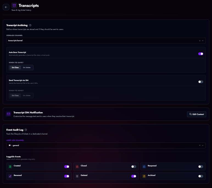This screenshot has width=212, height=188.
Task: Click the Deleted trash can icon
Action: (77, 176)
